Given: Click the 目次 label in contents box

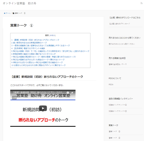Looking at the screenshot, I should click(x=47, y=35).
